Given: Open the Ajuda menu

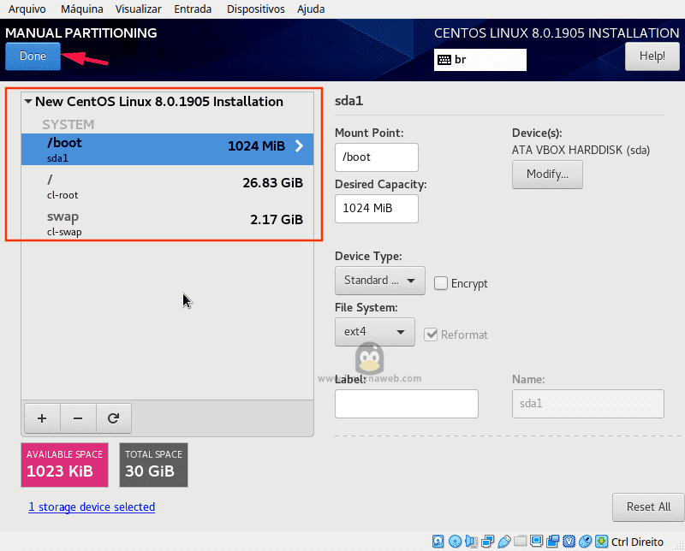Looking at the screenshot, I should coord(311,9).
